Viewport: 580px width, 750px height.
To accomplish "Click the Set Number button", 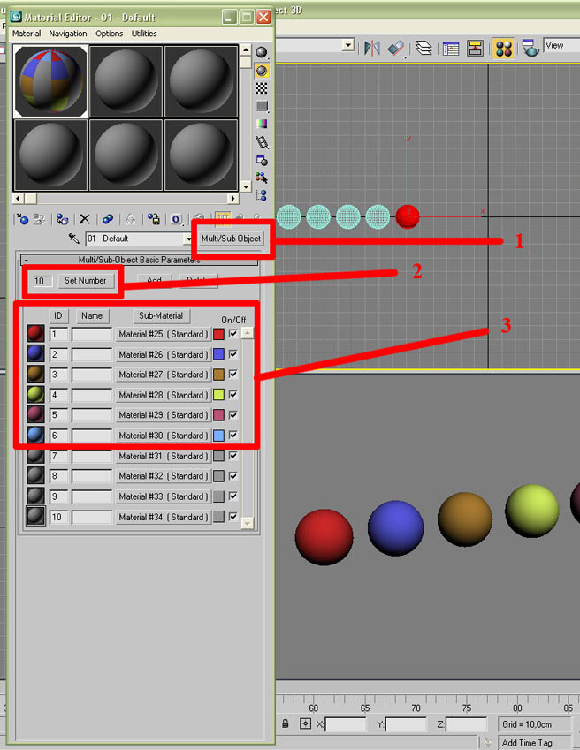I will tap(85, 280).
